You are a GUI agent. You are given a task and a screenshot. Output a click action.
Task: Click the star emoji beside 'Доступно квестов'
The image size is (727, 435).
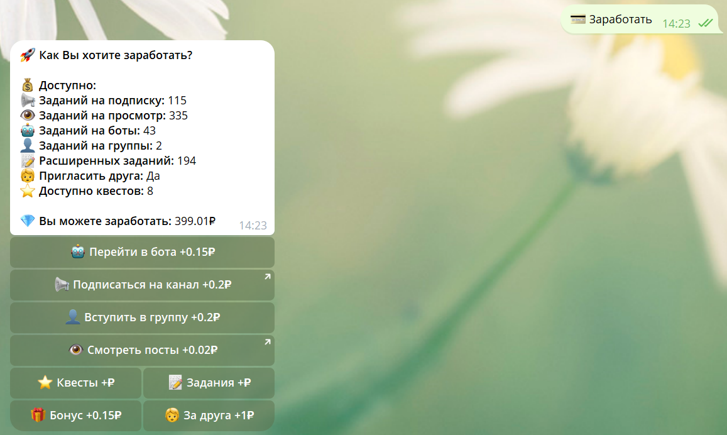(x=28, y=191)
